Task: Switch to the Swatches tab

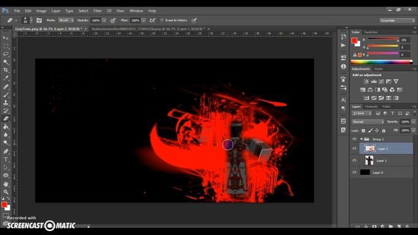Action: [370, 32]
